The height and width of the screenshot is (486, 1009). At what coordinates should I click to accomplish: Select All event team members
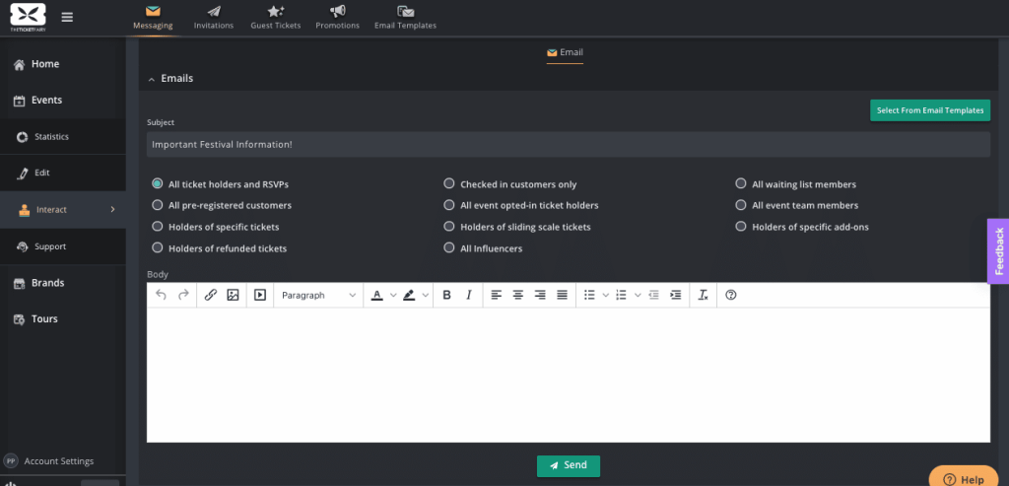pos(741,205)
